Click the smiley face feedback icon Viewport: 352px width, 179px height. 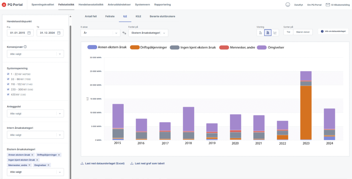pyautogui.click(x=288, y=4)
